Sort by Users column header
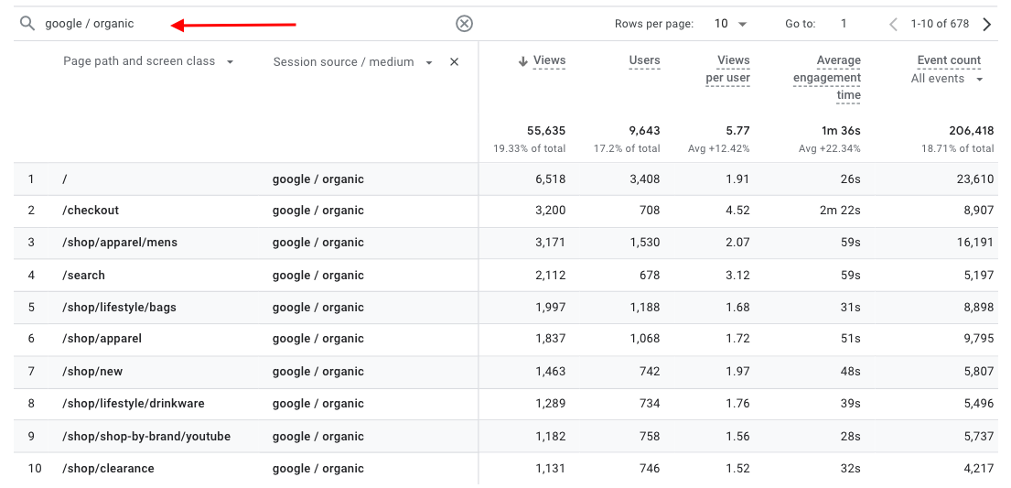 pyautogui.click(x=644, y=60)
